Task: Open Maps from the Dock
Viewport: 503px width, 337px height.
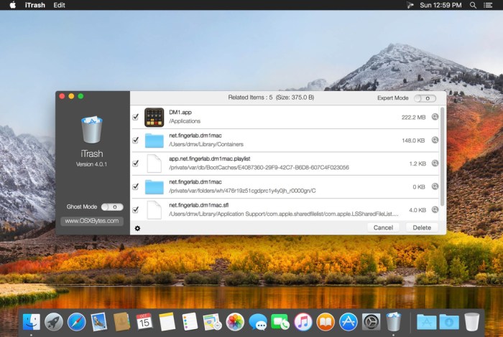Action: [x=212, y=322]
